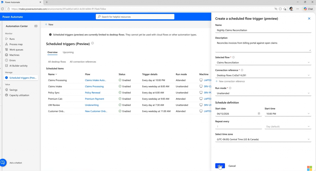Select the All connection references filter
316x171 pixels.
tap(83, 62)
